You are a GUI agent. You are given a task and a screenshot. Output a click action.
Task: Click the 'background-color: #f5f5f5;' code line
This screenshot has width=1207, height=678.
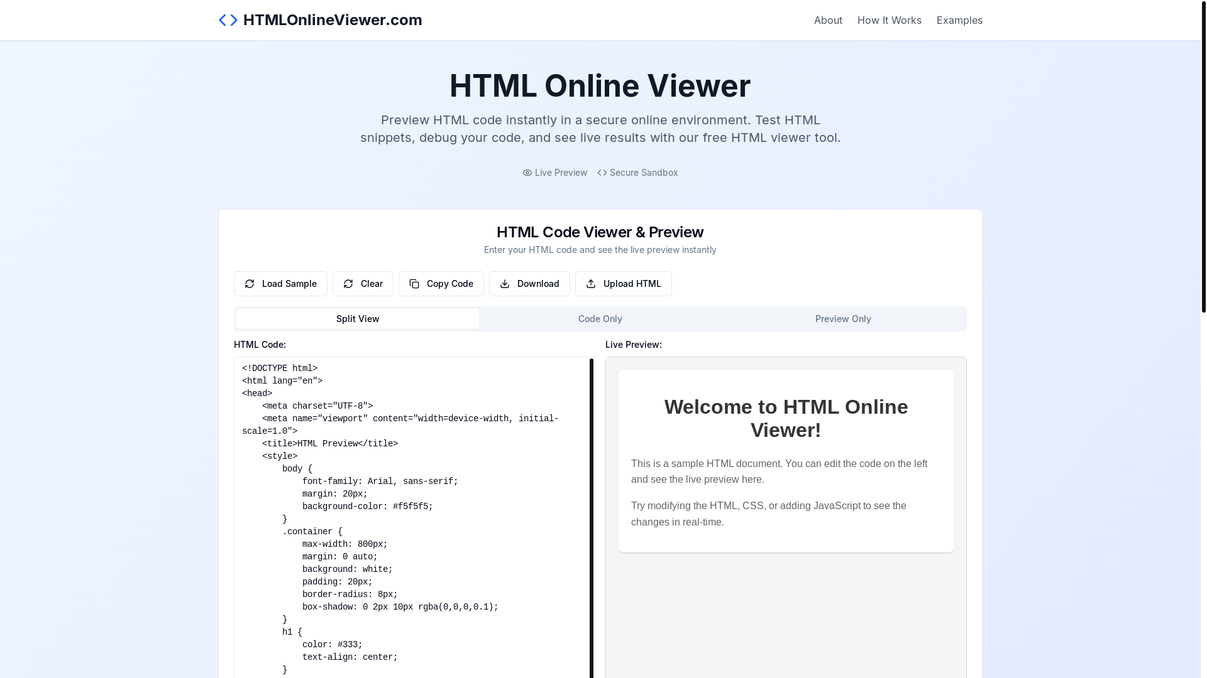pyautogui.click(x=368, y=507)
